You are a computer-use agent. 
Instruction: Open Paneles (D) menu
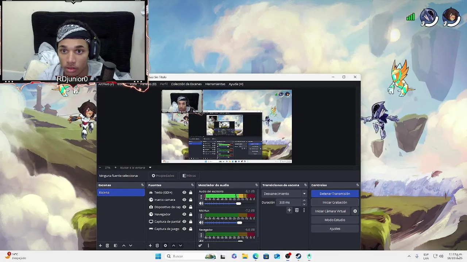point(148,84)
